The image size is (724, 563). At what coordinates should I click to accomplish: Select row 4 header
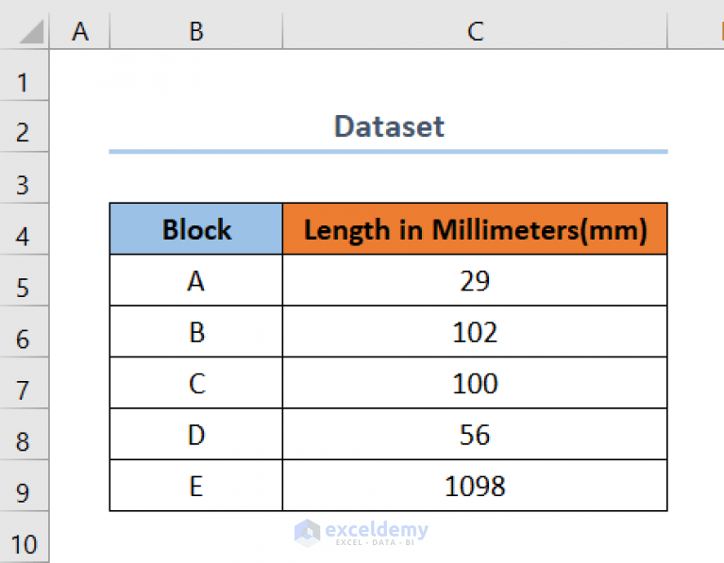25,229
